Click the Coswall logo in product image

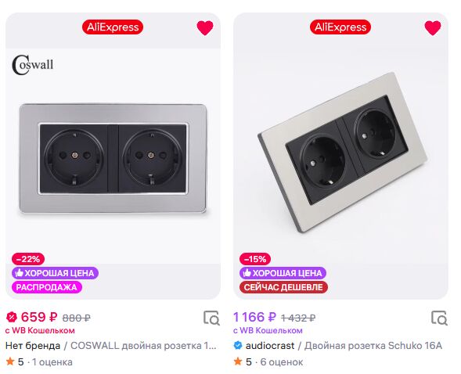(x=33, y=65)
